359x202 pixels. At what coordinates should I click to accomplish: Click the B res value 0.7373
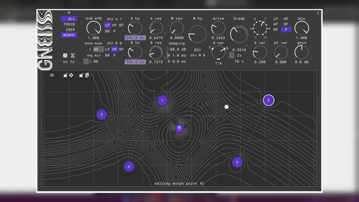[156, 62]
